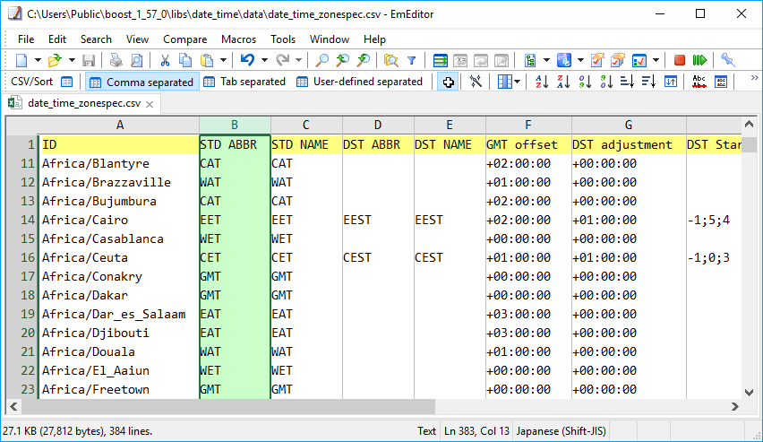Viewport: 763px width, 442px height.
Task: Open the Compare menu
Action: tap(184, 39)
